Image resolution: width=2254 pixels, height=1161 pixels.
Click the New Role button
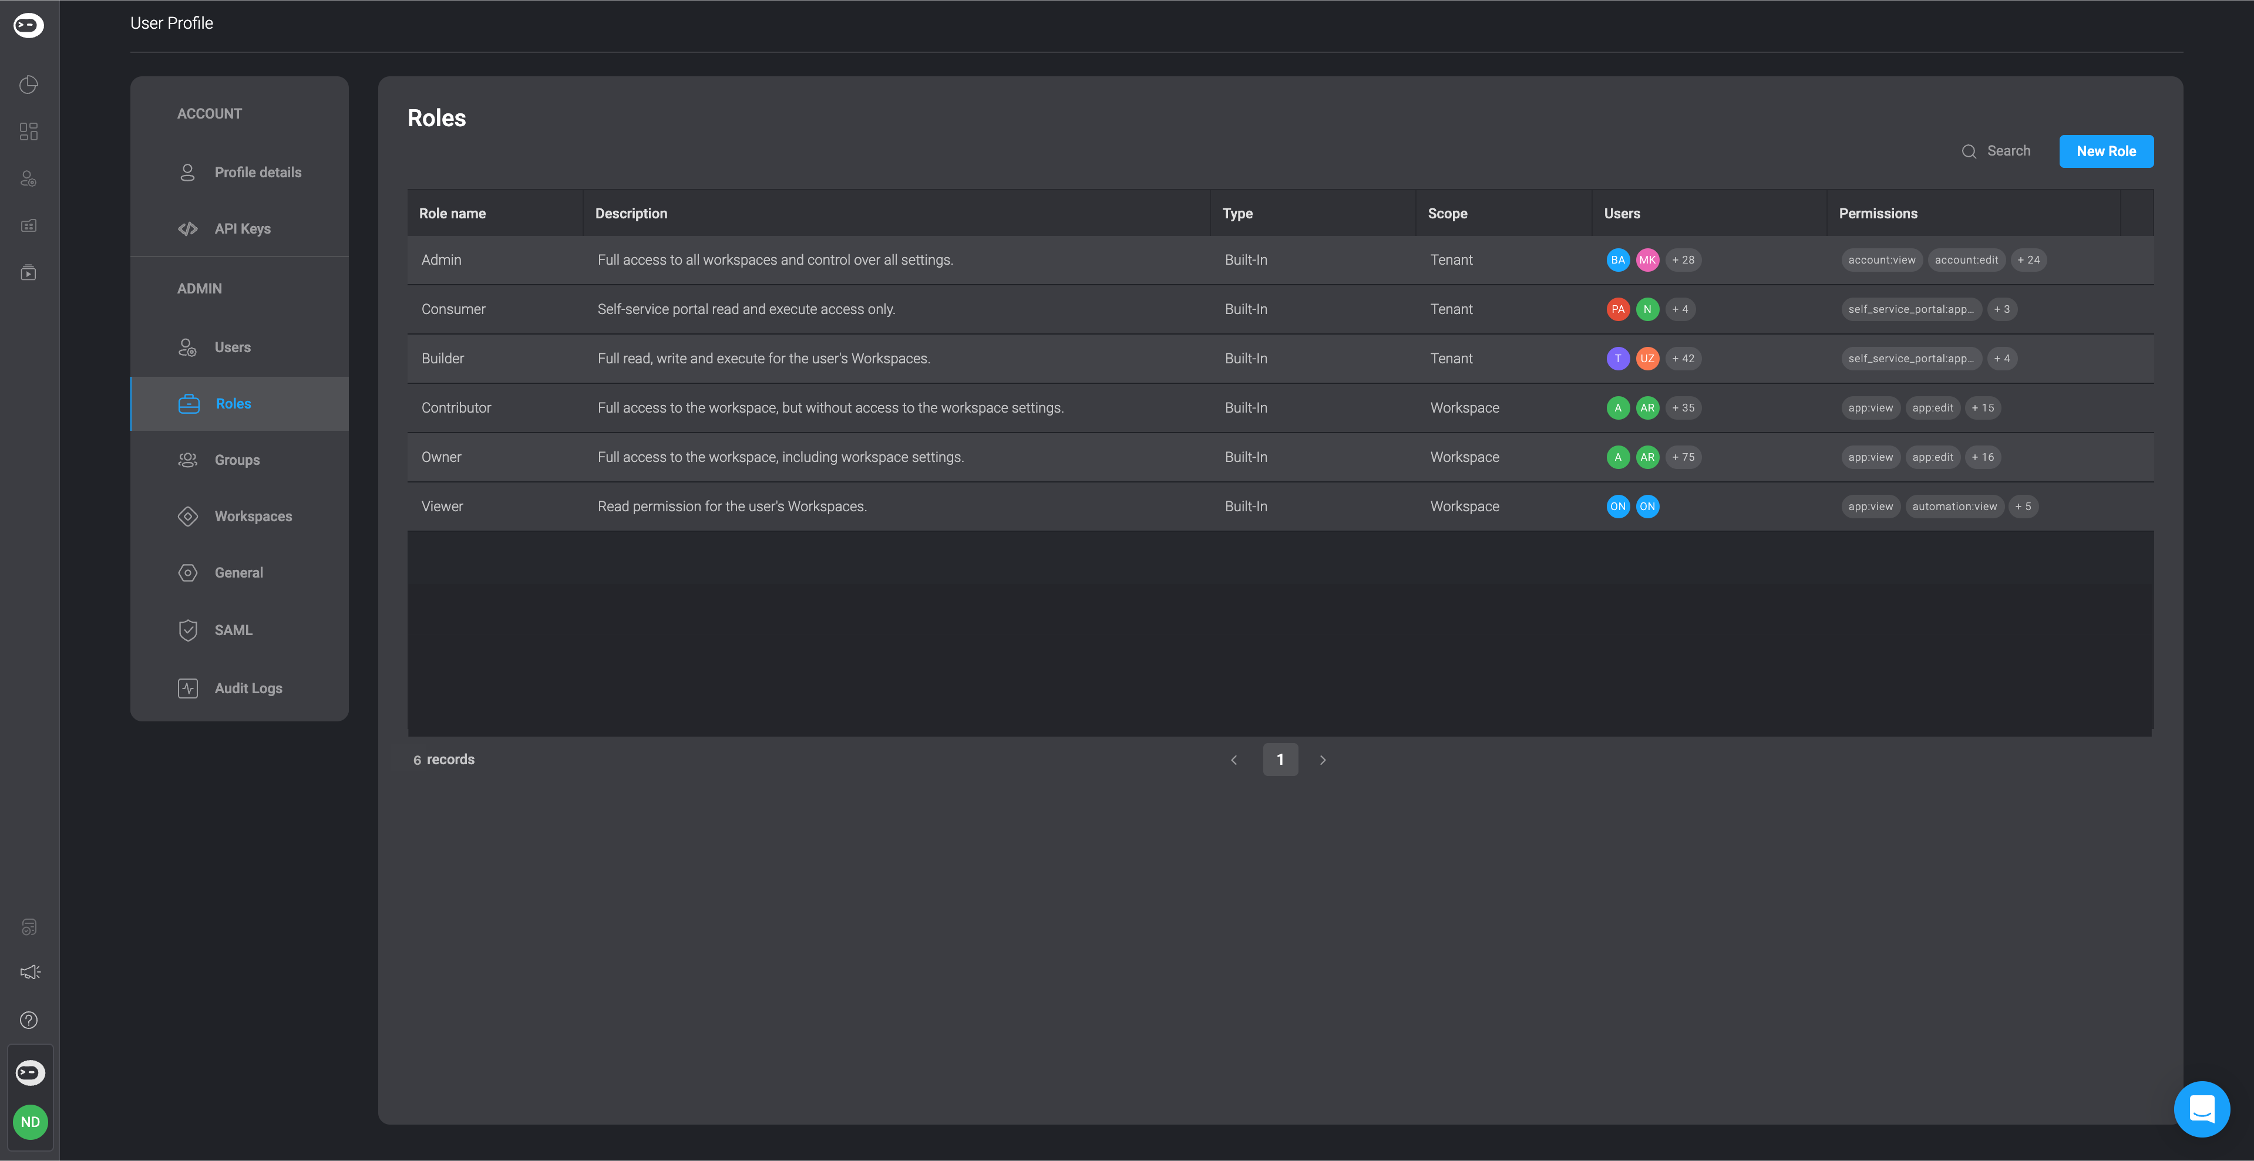2106,151
